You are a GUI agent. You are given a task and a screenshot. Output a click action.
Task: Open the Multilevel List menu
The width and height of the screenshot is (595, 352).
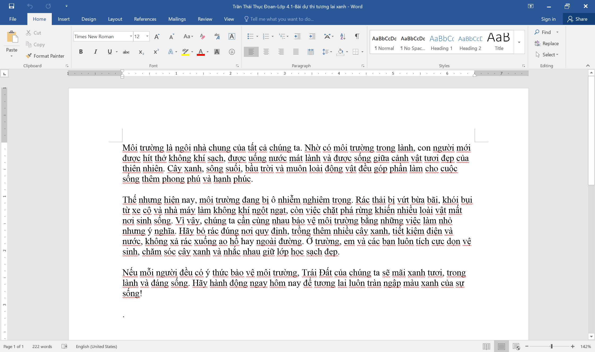[283, 36]
